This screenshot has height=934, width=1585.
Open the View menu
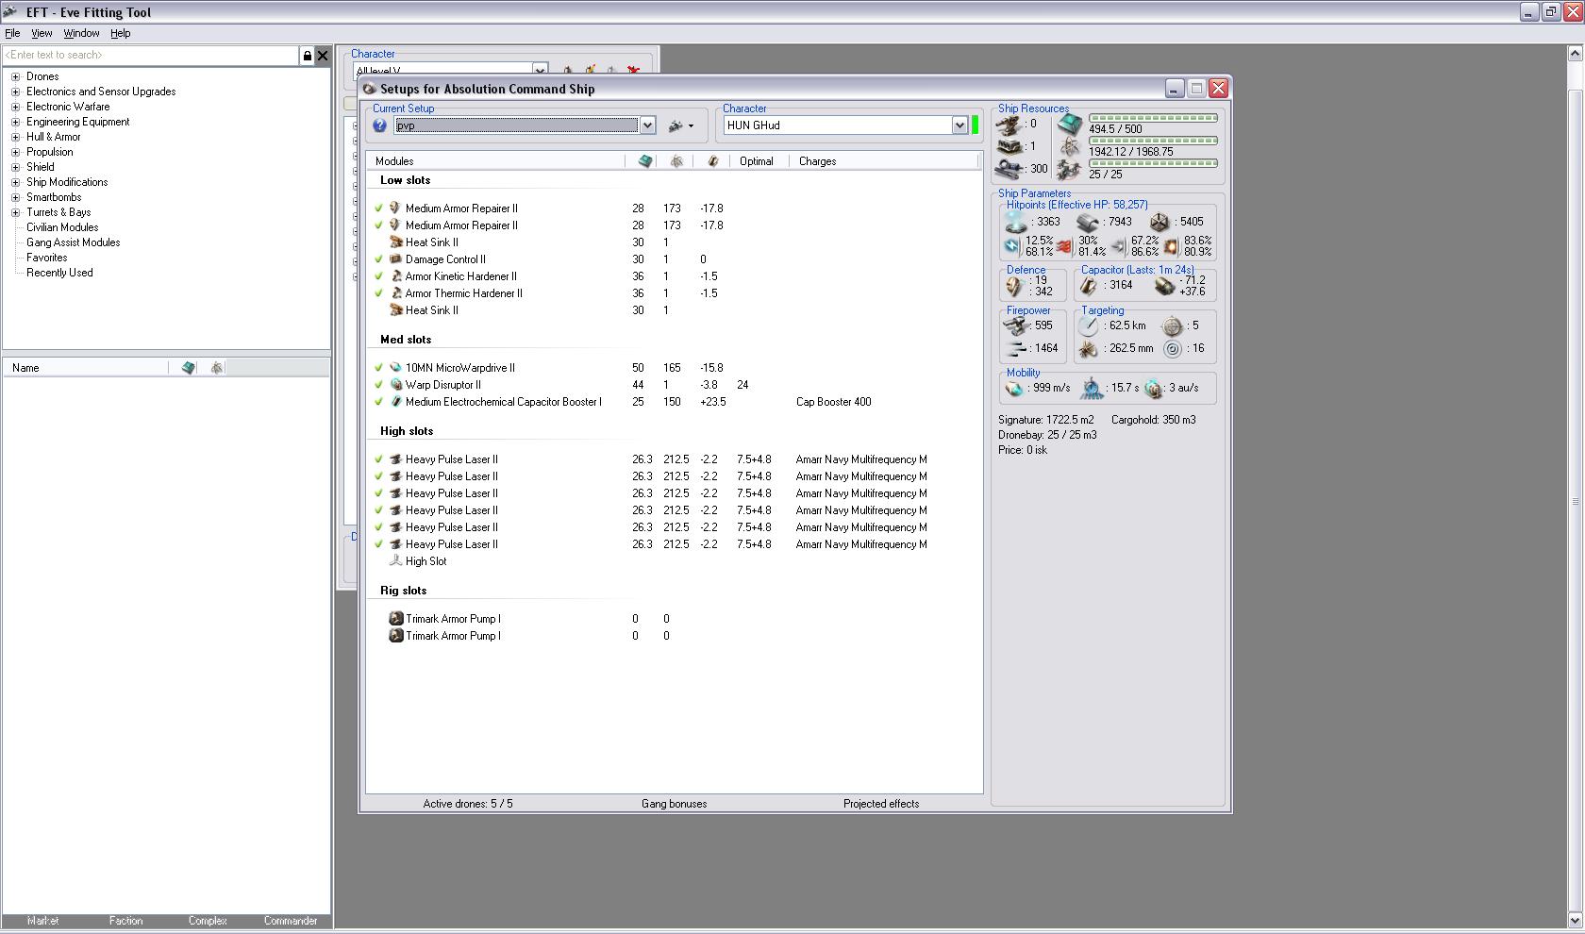(42, 33)
